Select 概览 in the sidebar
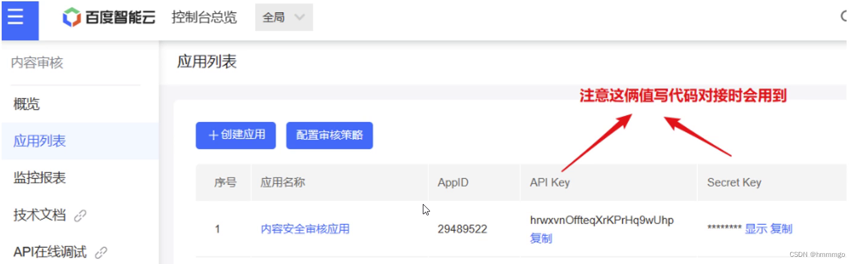Viewport: 854px width, 264px height. click(x=26, y=104)
